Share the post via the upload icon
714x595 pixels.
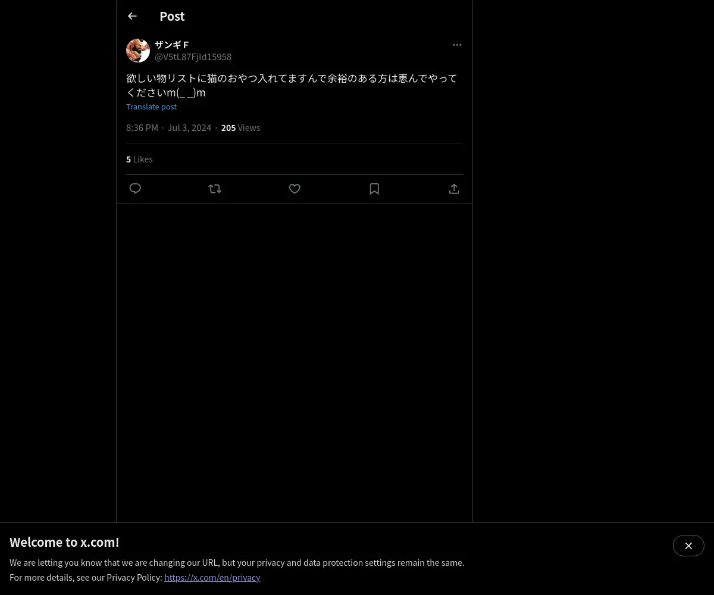click(454, 189)
